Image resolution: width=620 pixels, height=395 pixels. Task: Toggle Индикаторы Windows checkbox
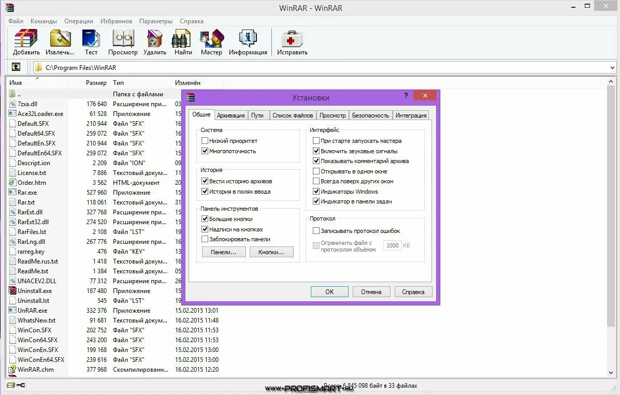tap(316, 192)
